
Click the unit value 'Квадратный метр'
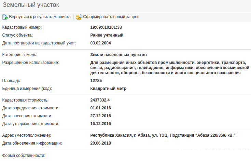[108, 89]
